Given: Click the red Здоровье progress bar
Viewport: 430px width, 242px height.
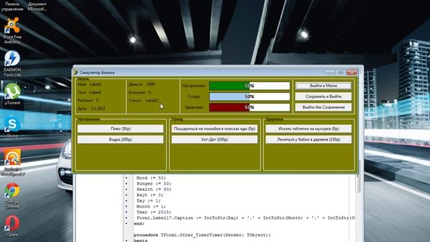Looking at the screenshot, I should (x=249, y=108).
